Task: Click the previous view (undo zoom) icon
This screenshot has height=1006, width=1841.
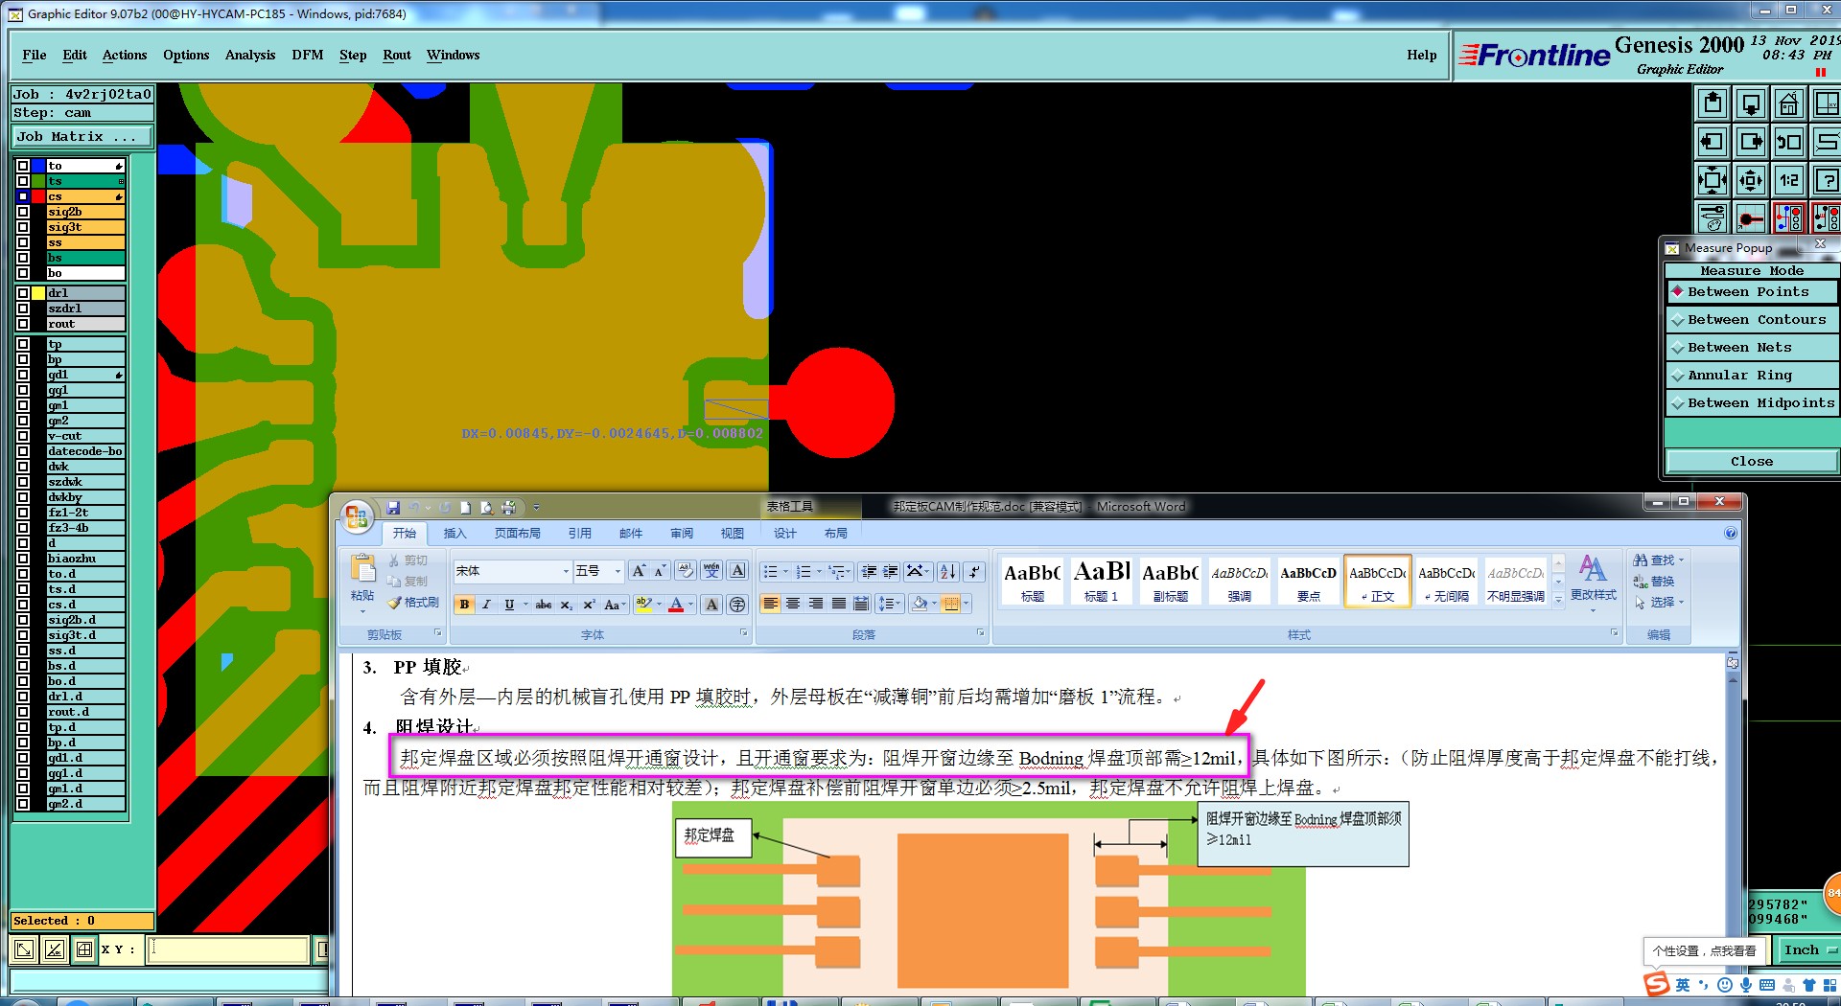Action: pos(1788,142)
